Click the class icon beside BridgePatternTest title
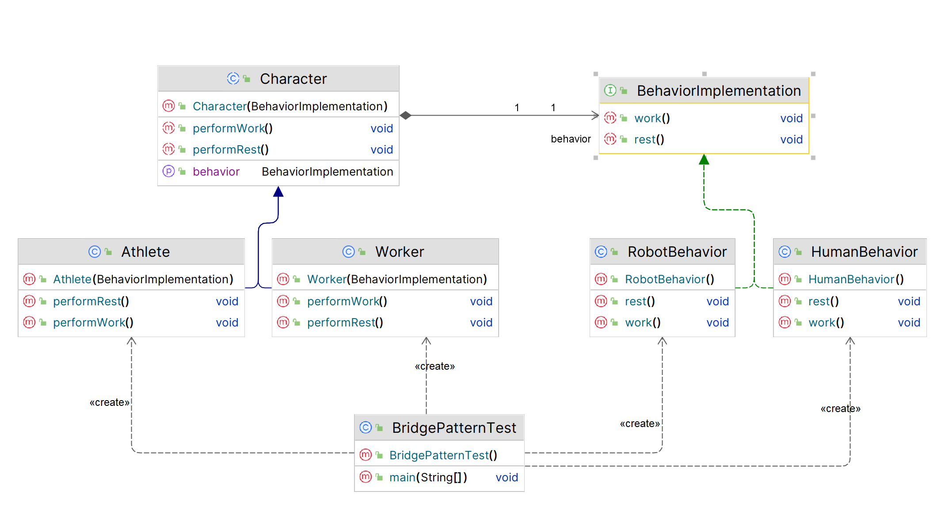The image size is (945, 510). [366, 427]
